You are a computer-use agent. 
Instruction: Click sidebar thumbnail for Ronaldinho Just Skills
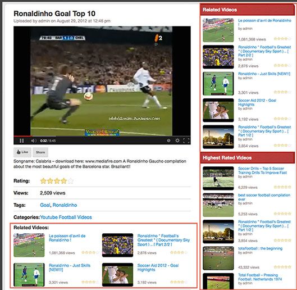(218, 83)
